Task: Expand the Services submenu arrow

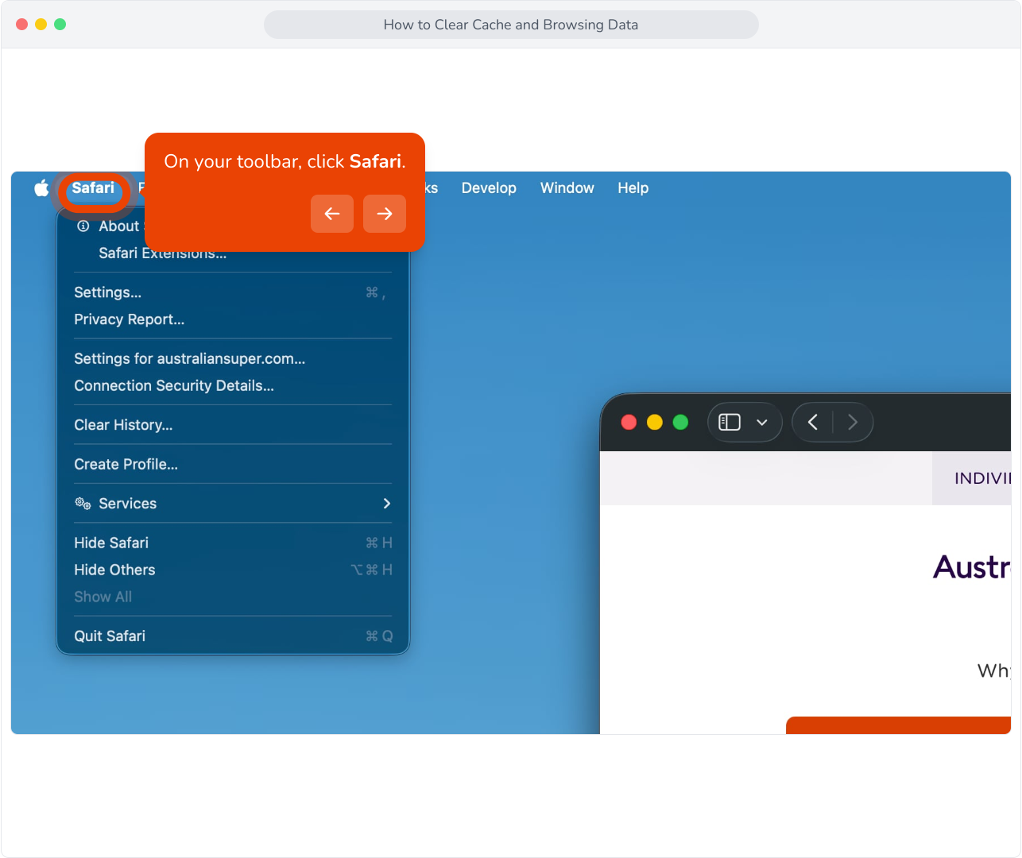Action: click(x=387, y=503)
